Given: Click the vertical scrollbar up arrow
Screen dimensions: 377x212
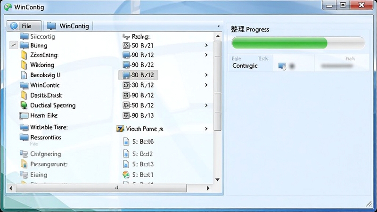Looking at the screenshot, I should (218, 36).
